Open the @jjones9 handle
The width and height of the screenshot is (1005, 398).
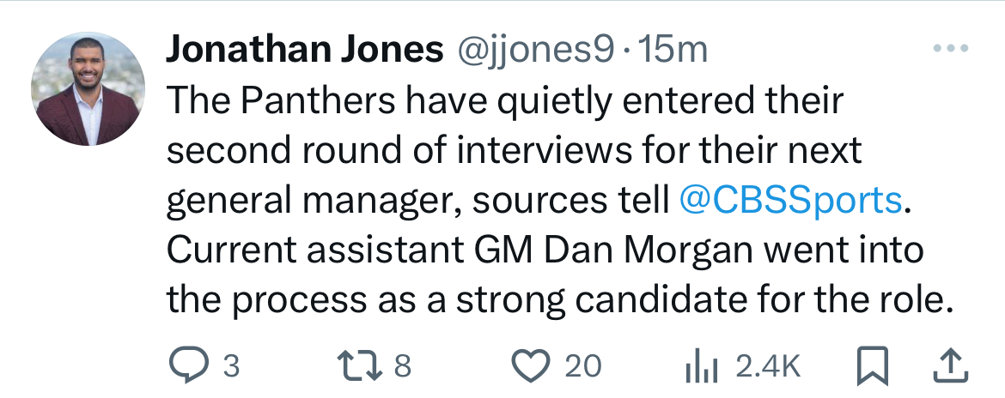(534, 50)
